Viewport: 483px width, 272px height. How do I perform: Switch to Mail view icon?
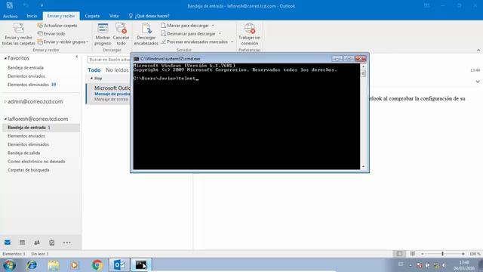point(8,243)
